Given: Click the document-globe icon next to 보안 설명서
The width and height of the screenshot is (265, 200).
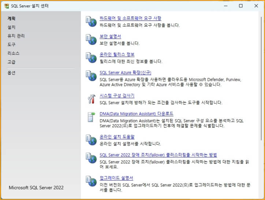Looking at the screenshot, I should tap(91, 39).
